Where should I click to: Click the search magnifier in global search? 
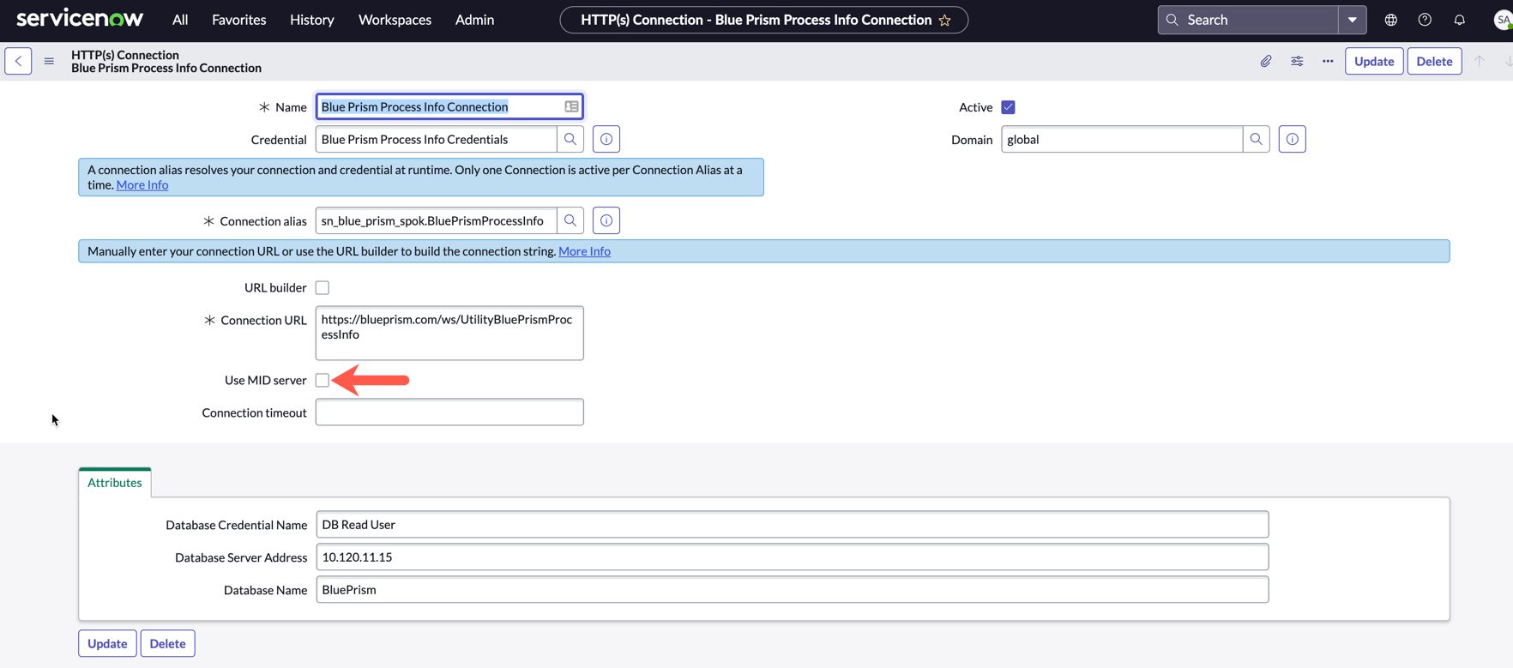tap(1172, 20)
